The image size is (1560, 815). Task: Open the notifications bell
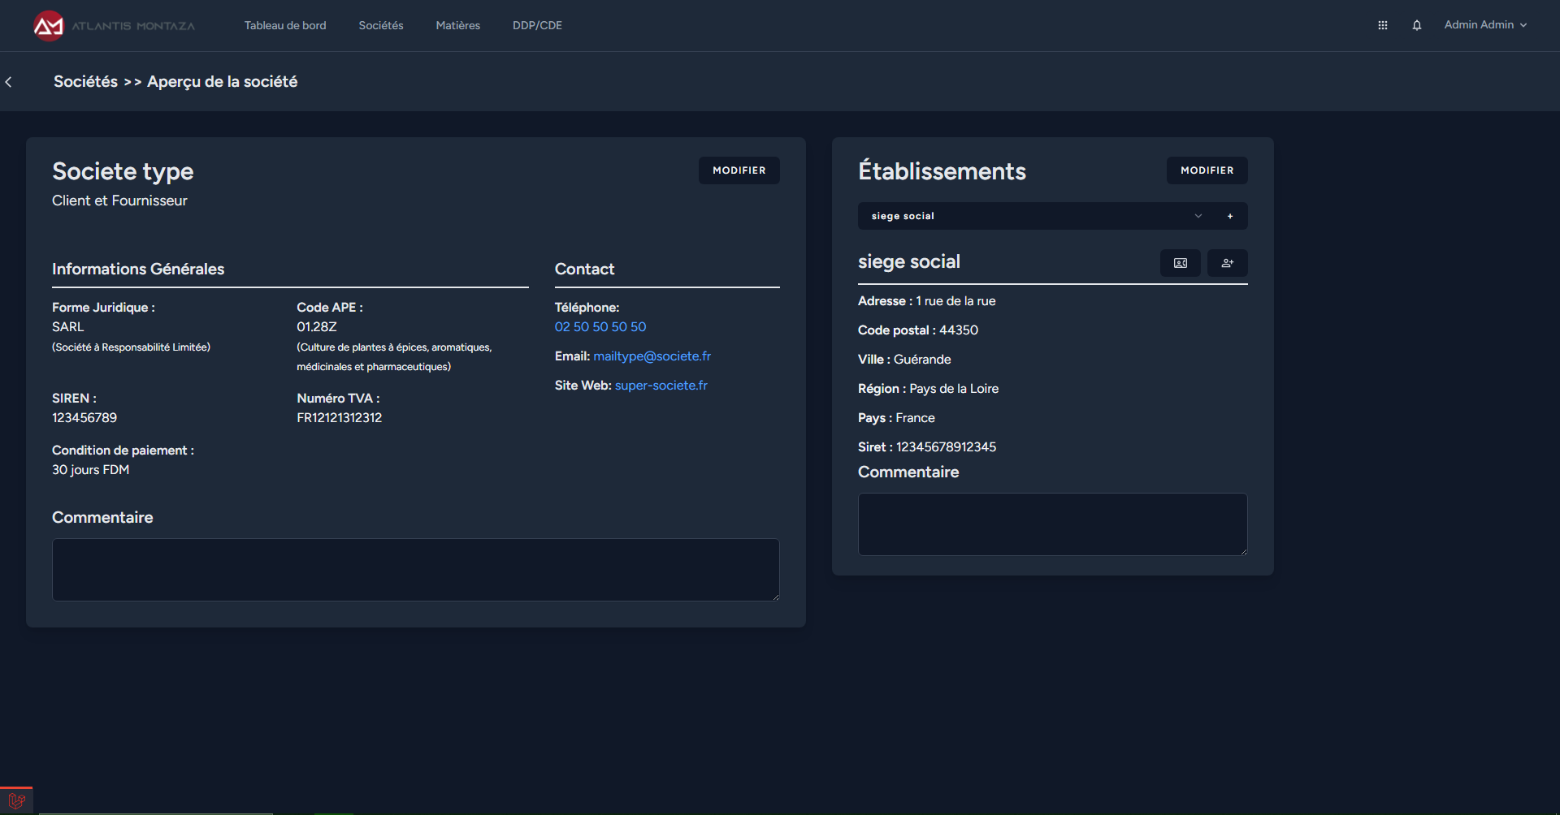click(1416, 25)
